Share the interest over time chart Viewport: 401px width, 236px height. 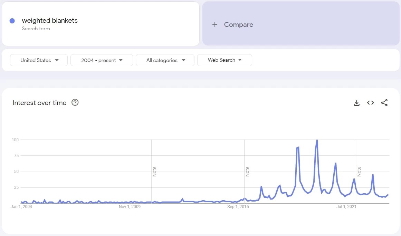384,103
